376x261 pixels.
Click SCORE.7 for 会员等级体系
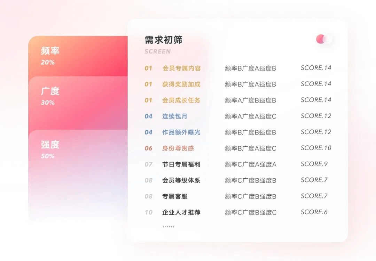(314, 180)
